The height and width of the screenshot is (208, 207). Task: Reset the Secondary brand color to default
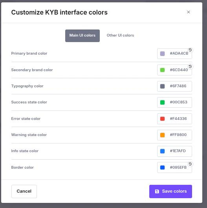pyautogui.click(x=190, y=66)
